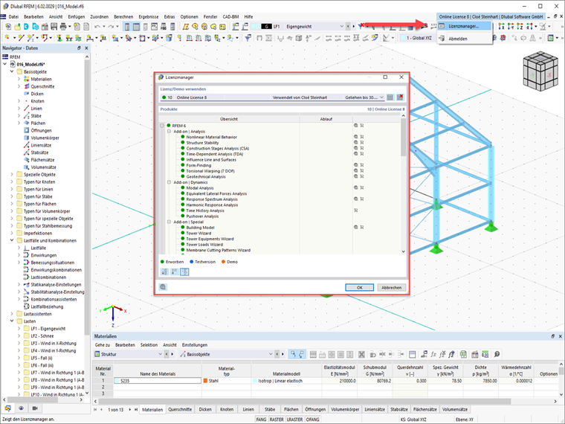
Task: Select Online License 8 row in Lizenz/Demo verwenden
Action: (x=272, y=97)
